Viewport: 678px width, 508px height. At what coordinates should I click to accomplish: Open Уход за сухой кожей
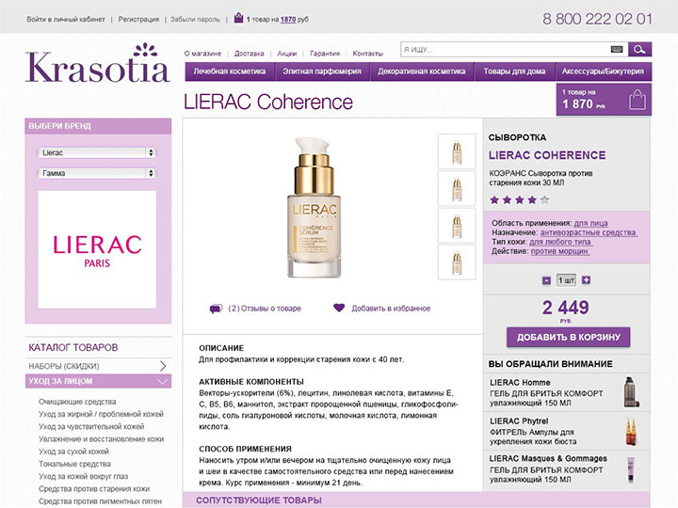[x=73, y=452]
